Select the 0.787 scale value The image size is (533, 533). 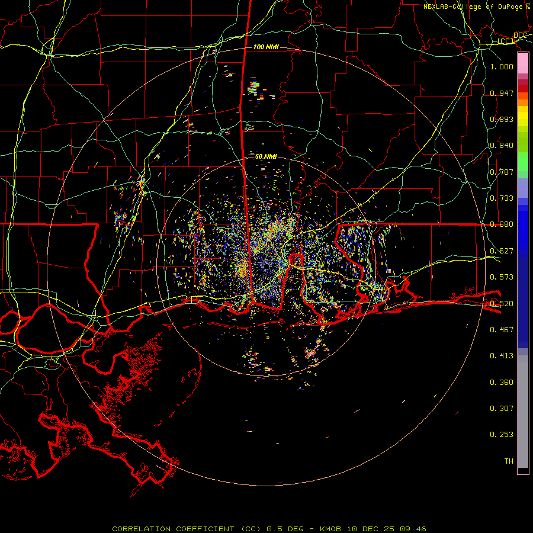pos(502,172)
